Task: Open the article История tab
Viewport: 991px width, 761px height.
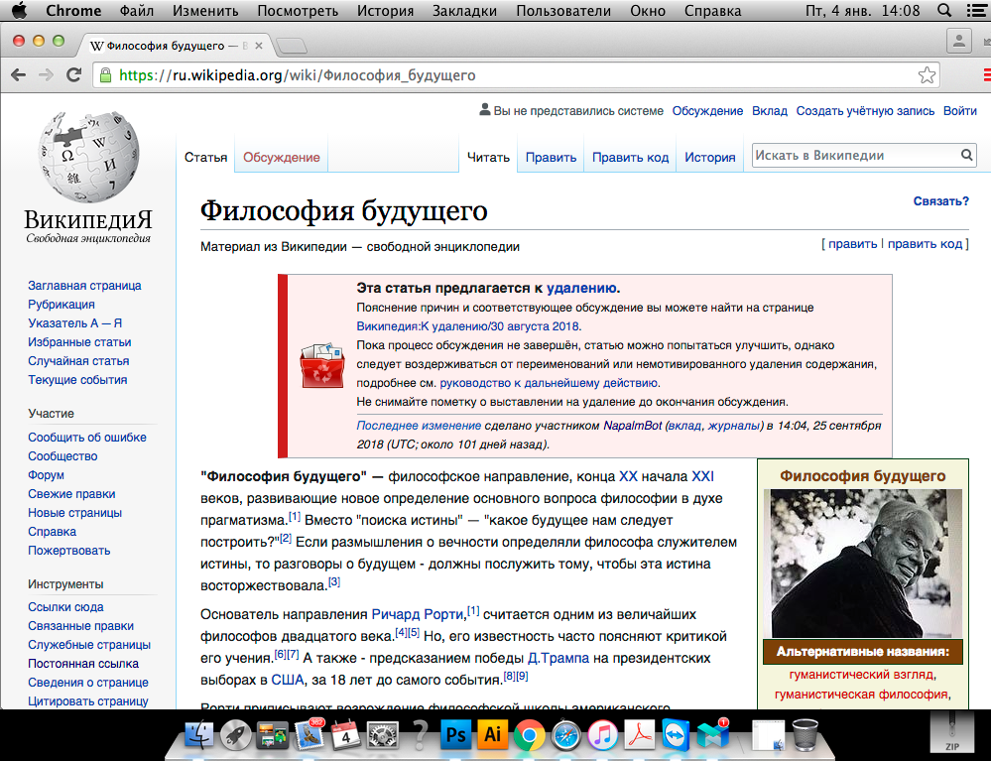Action: [709, 158]
